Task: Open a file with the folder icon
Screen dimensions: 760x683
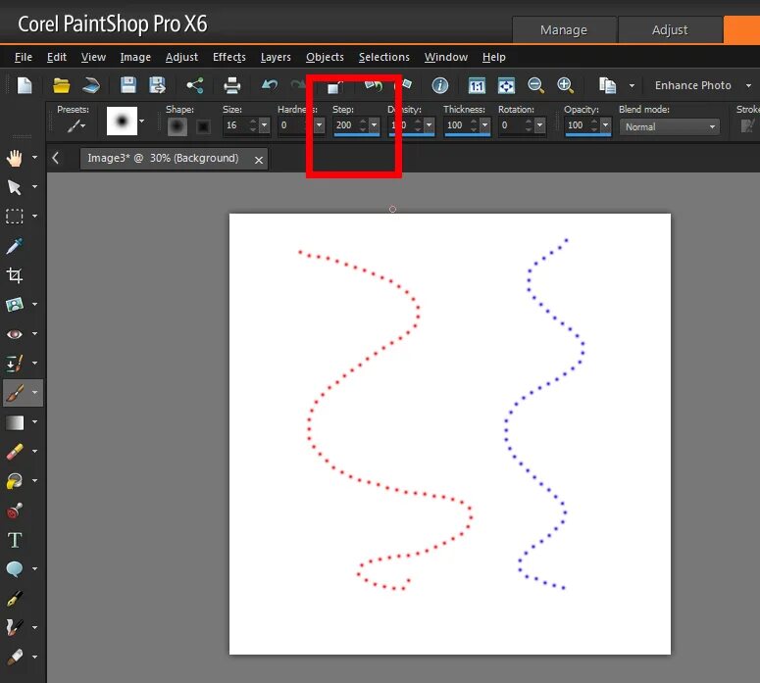Action: click(61, 85)
